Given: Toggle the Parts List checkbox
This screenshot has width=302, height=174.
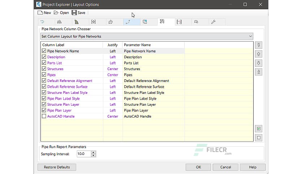Looking at the screenshot, I should coord(44,63).
